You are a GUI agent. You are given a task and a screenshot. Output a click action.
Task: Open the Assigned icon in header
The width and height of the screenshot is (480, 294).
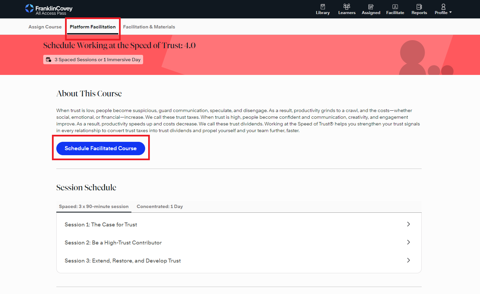[371, 7]
